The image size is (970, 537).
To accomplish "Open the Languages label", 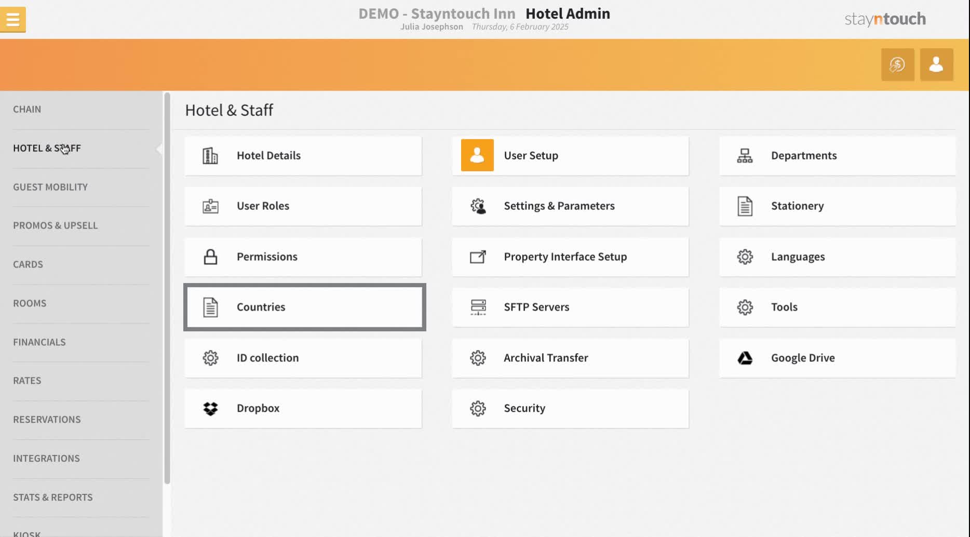I will pos(798,257).
